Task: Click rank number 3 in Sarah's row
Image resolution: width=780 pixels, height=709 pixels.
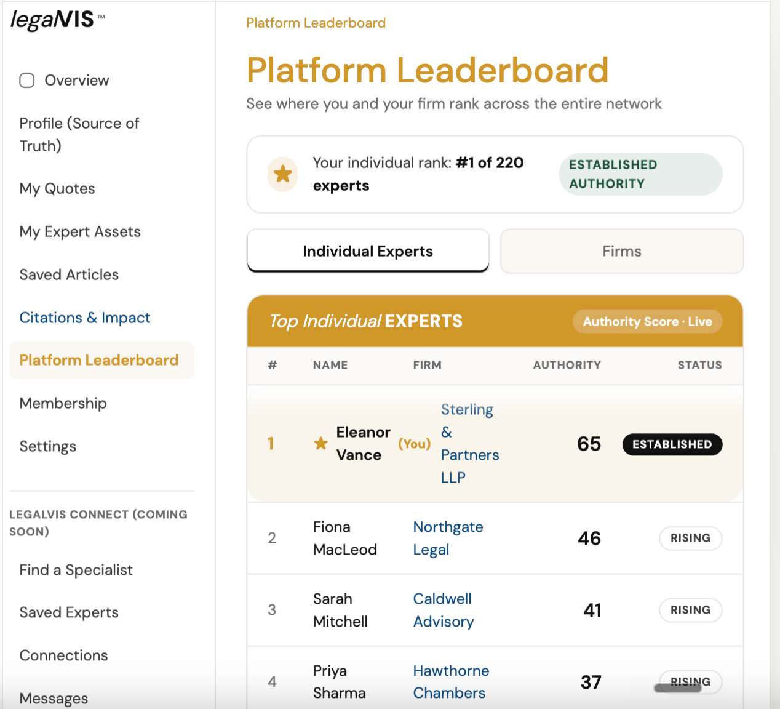Action: [272, 610]
